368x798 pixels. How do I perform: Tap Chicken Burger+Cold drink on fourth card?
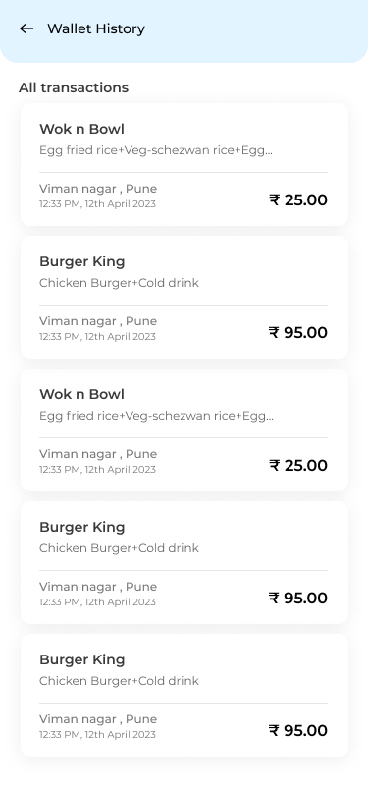tap(119, 548)
